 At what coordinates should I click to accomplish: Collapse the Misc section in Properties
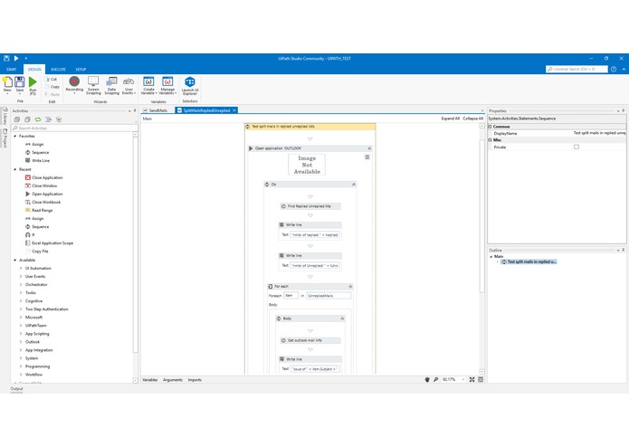490,140
